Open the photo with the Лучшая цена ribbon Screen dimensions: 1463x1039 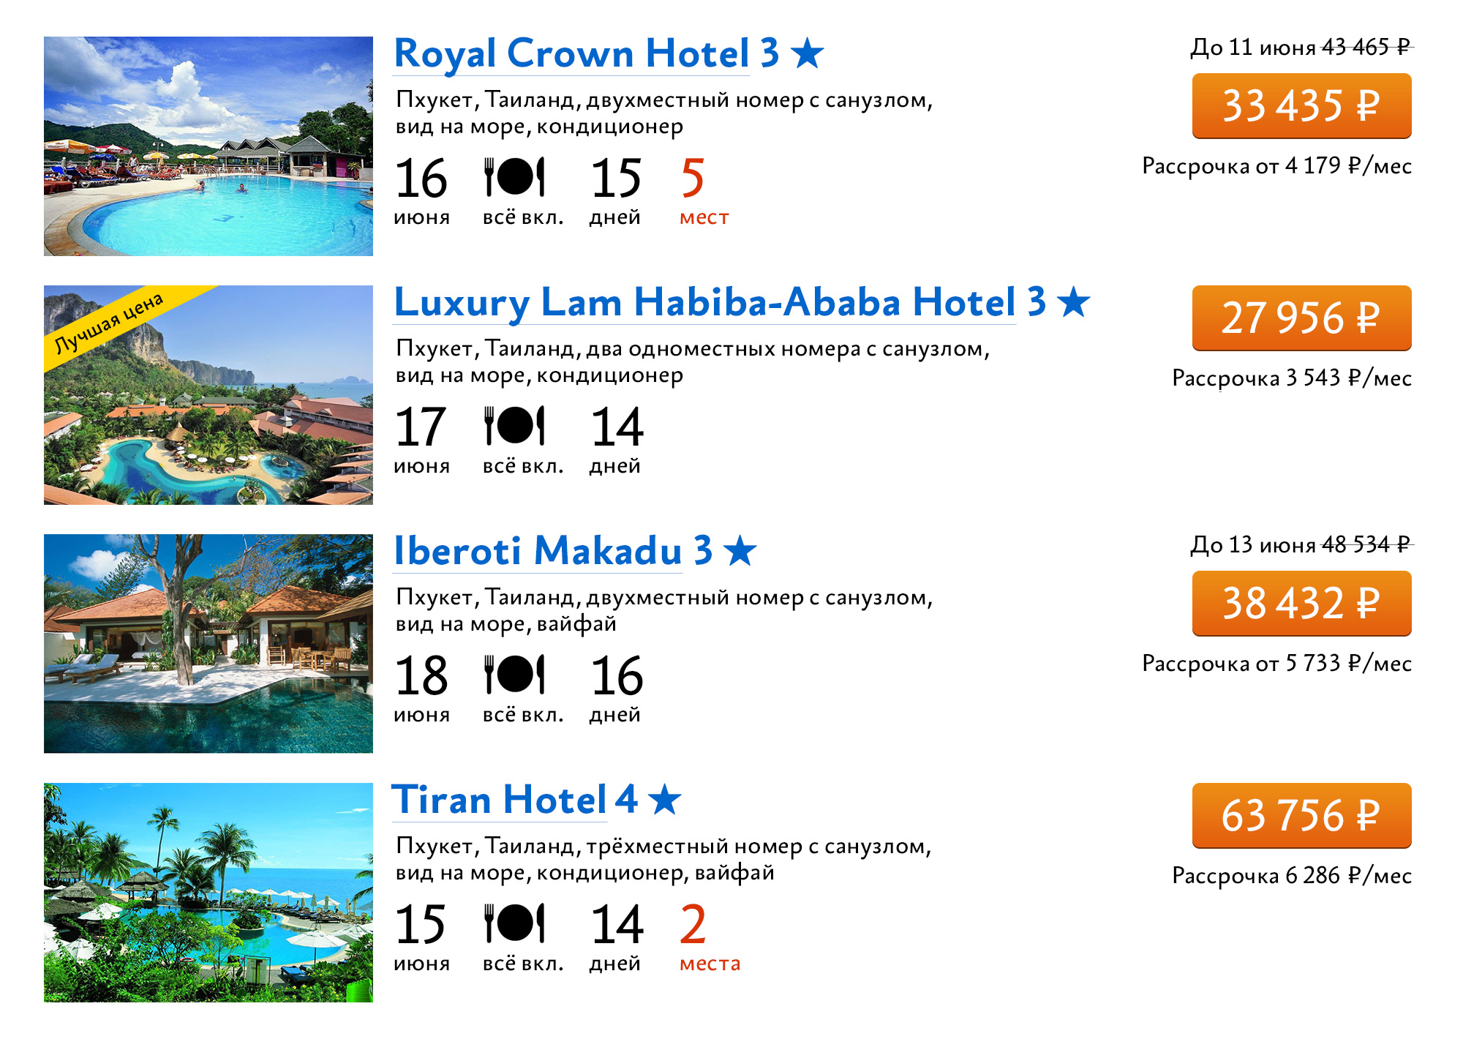point(208,395)
